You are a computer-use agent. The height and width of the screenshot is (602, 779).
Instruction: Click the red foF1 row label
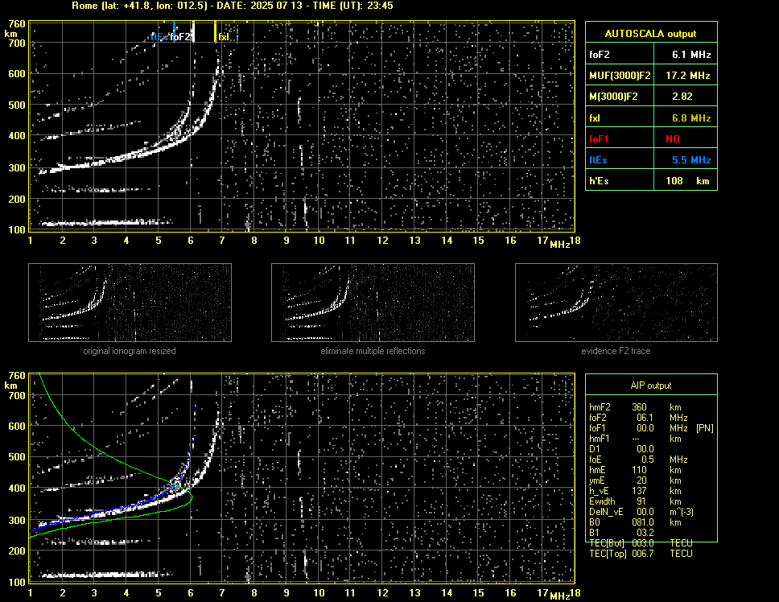point(599,139)
